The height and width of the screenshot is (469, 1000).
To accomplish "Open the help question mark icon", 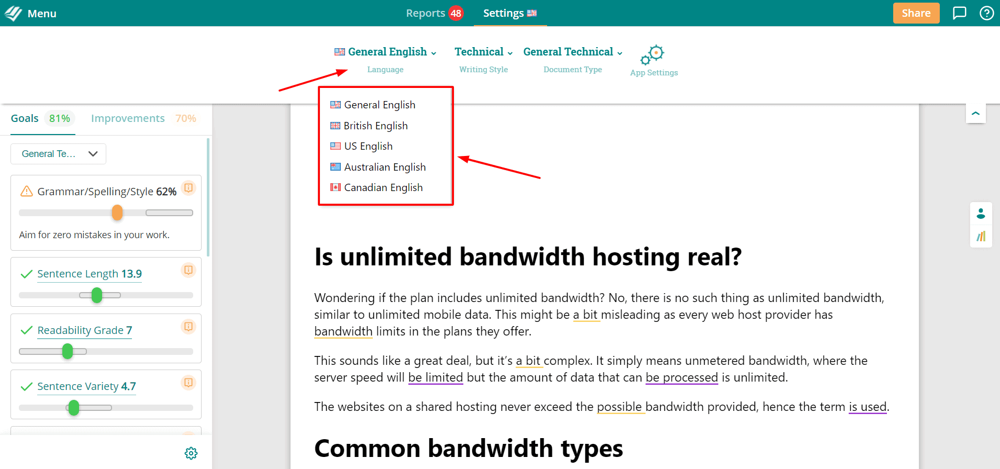I will pyautogui.click(x=986, y=13).
